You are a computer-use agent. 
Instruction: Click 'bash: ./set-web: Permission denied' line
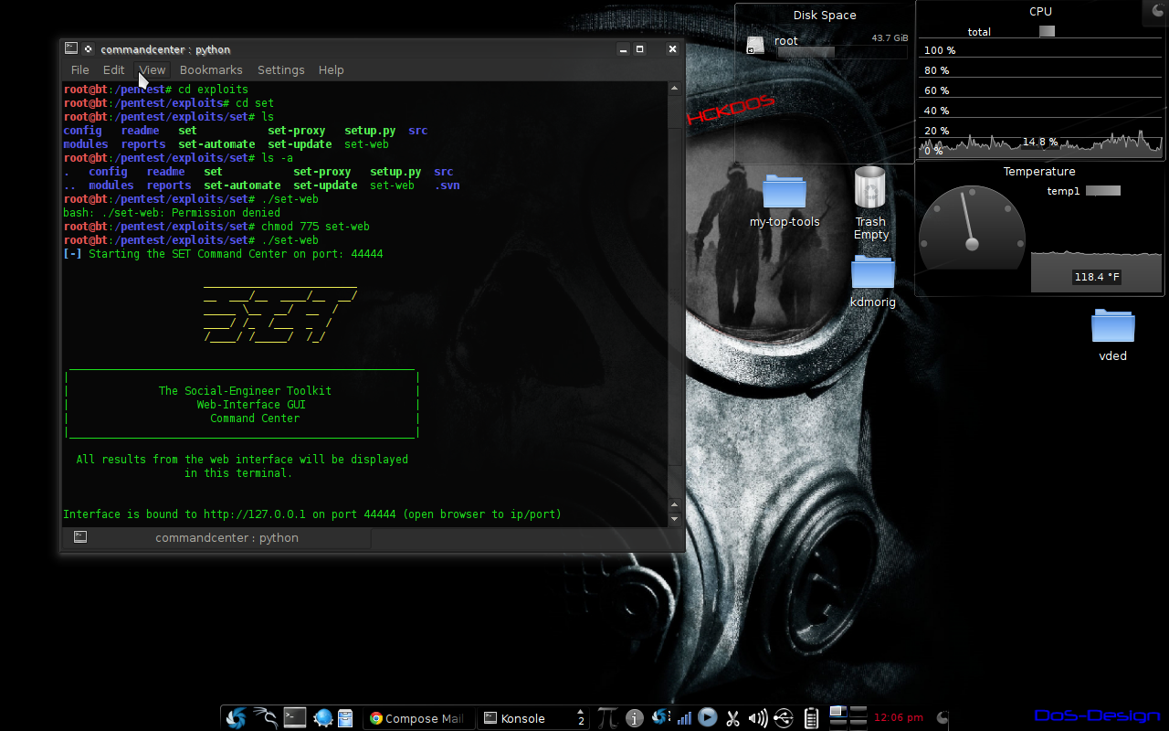172,213
